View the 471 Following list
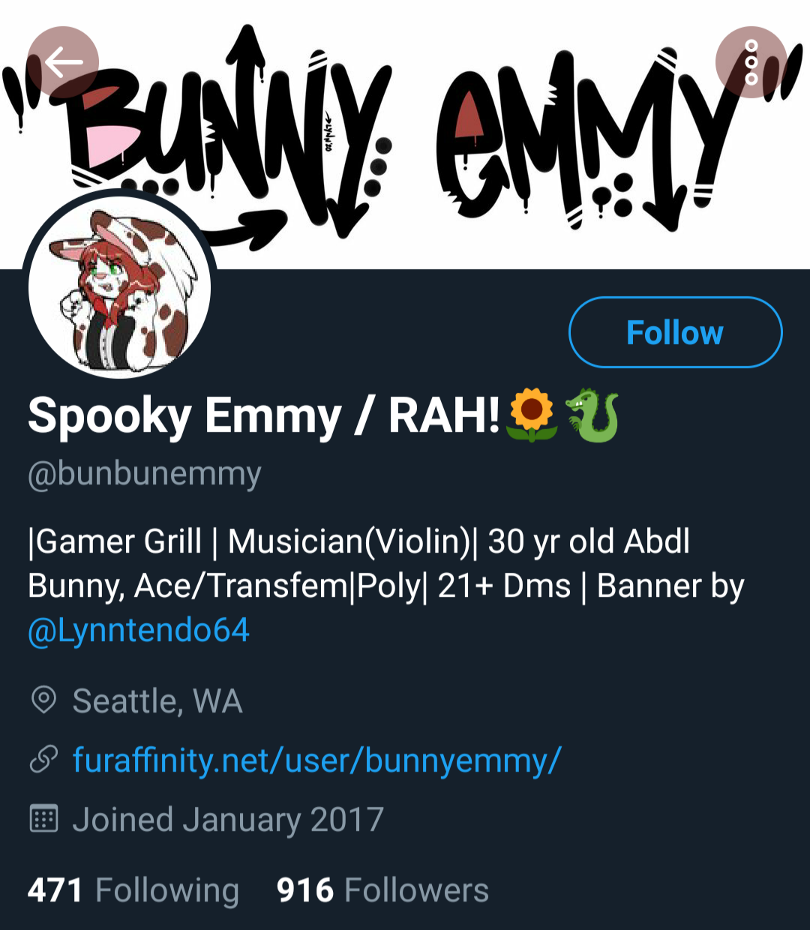 coord(133,890)
